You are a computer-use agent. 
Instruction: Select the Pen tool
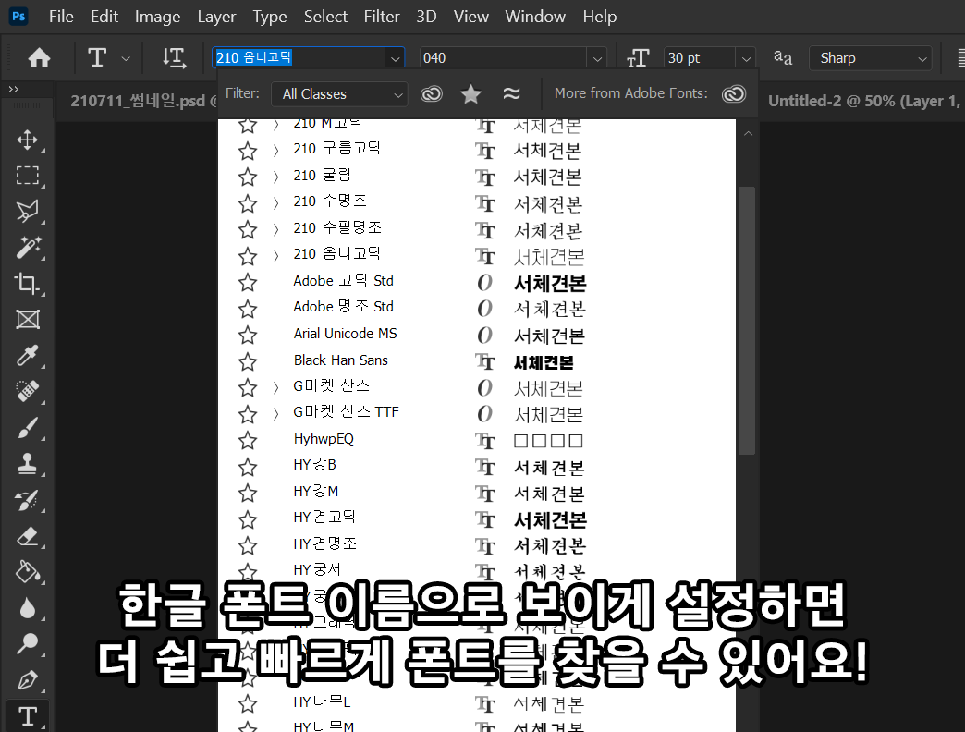[28, 679]
